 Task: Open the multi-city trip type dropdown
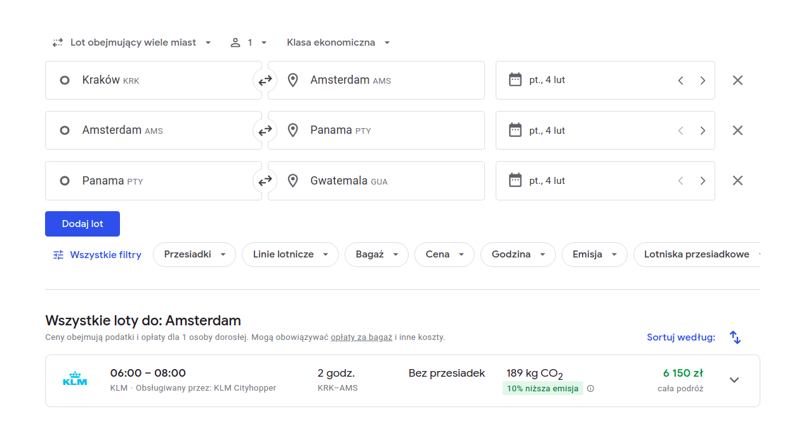tap(132, 42)
